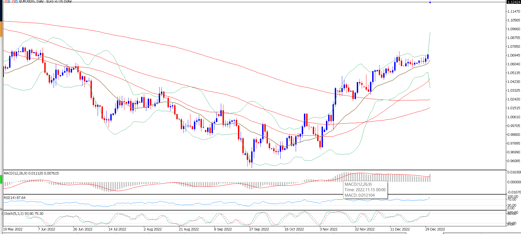Click the 1.01515 price scale label
This screenshot has height=234, width=521.
(514, 108)
